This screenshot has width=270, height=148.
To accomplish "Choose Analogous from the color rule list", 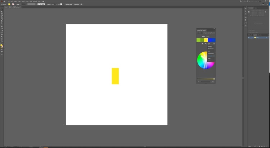I will (211, 46).
